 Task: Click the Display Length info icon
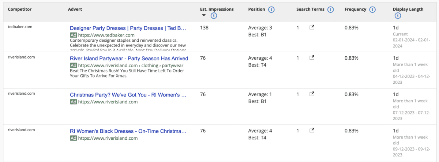click(398, 16)
